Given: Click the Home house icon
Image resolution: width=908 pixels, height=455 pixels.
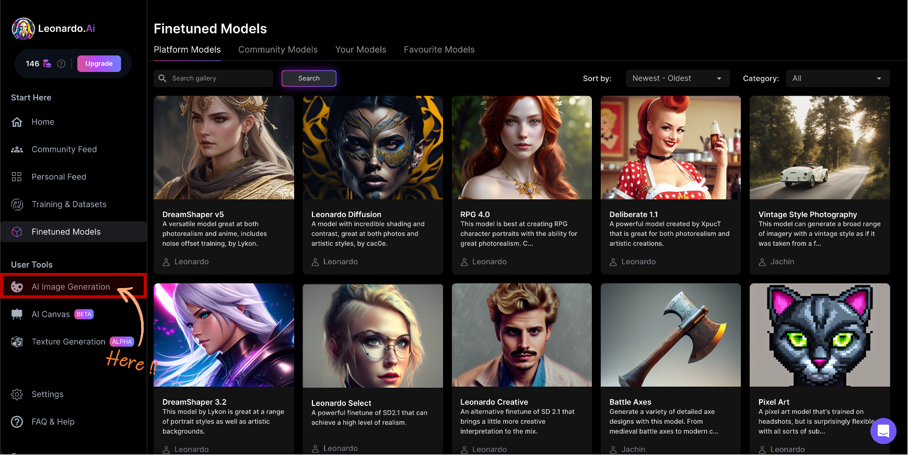Looking at the screenshot, I should click(17, 122).
